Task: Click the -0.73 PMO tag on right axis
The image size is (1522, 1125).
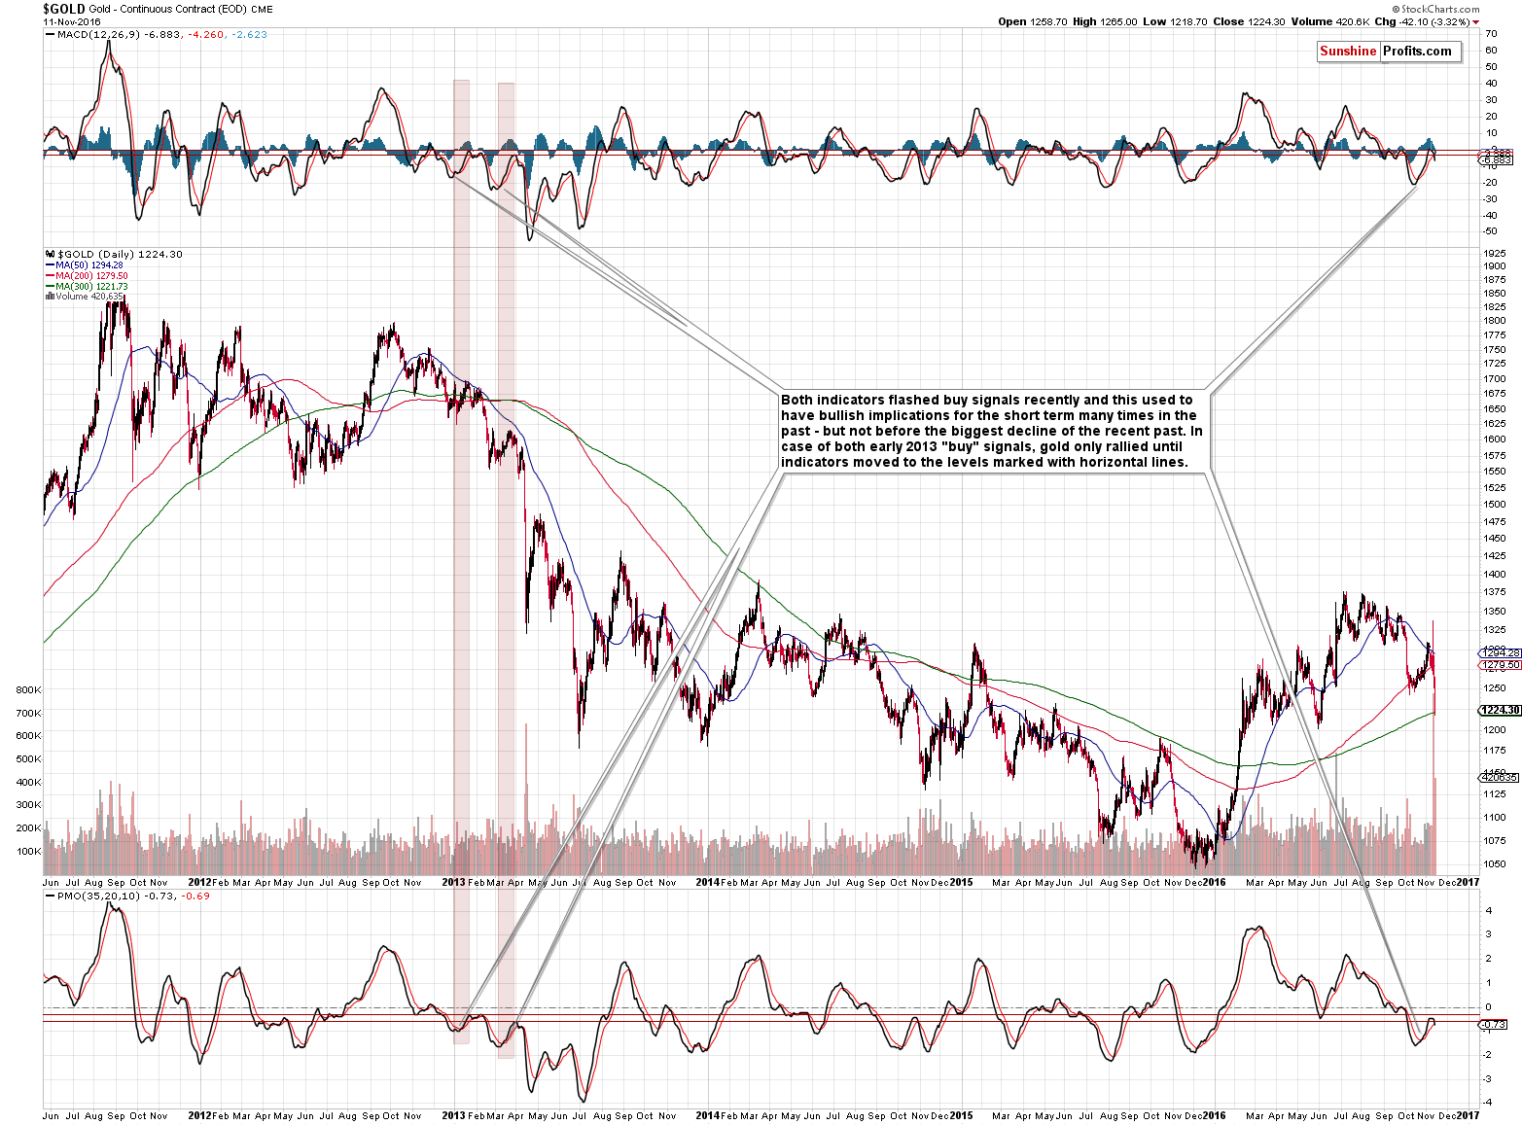Action: pos(1495,1025)
